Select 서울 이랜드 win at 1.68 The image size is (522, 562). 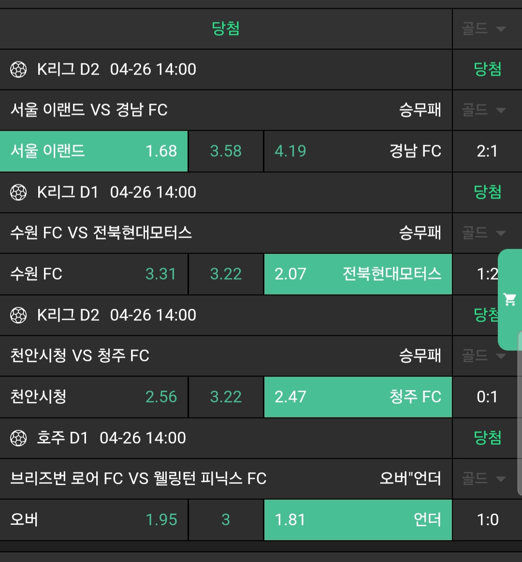[94, 151]
